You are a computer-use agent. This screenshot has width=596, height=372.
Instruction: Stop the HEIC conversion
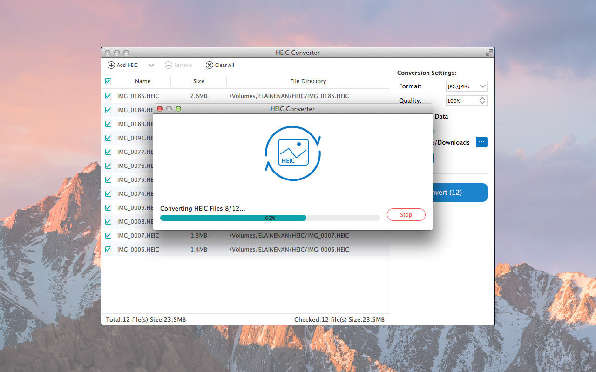click(x=406, y=214)
